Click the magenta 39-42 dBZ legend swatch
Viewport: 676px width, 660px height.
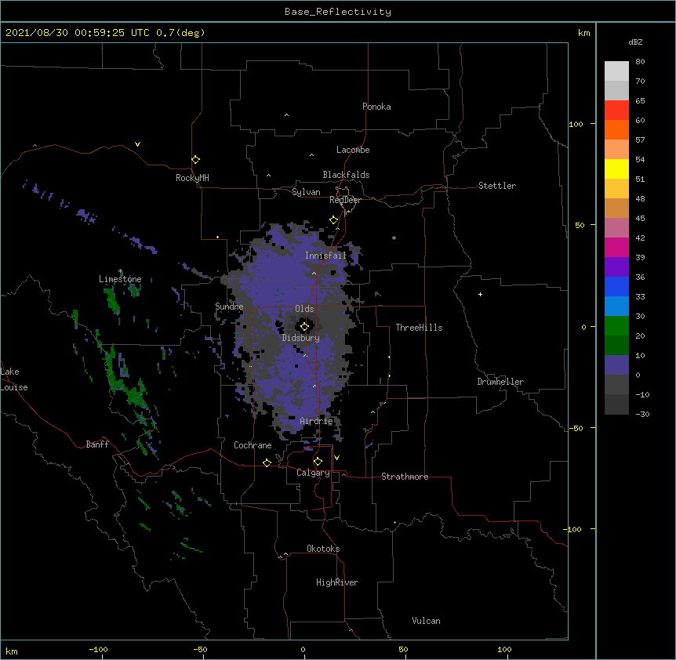pyautogui.click(x=616, y=247)
